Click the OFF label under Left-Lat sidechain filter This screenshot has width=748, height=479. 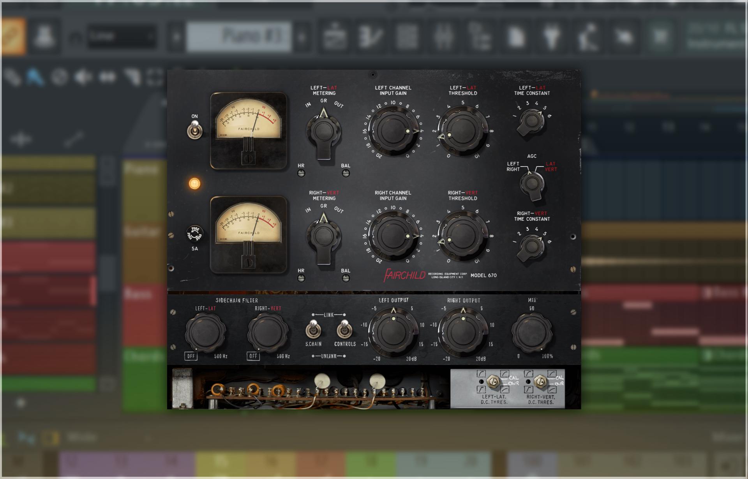click(x=191, y=356)
